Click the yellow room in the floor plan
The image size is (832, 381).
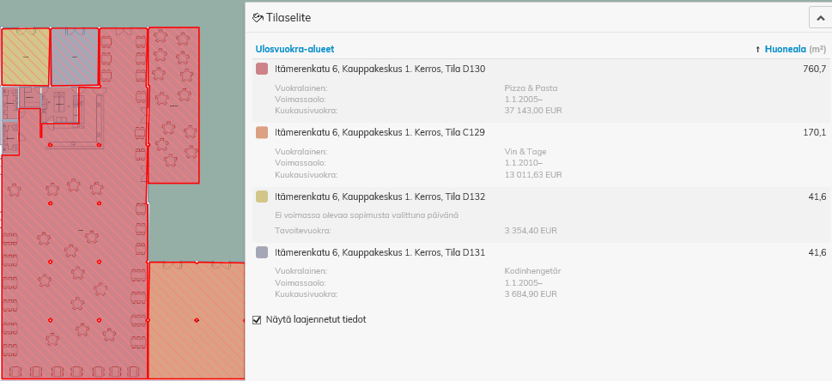(x=25, y=57)
